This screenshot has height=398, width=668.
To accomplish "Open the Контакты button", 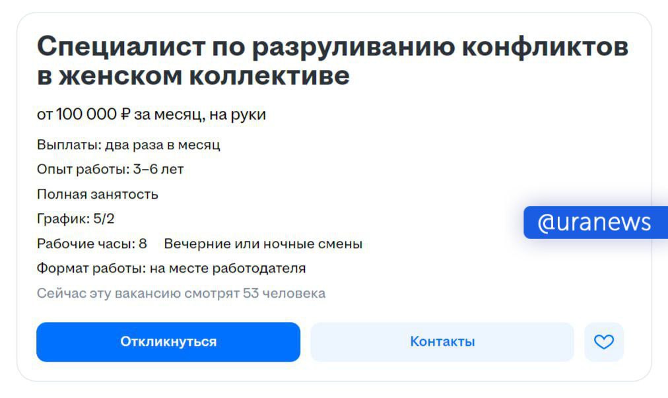I will pos(442,342).
